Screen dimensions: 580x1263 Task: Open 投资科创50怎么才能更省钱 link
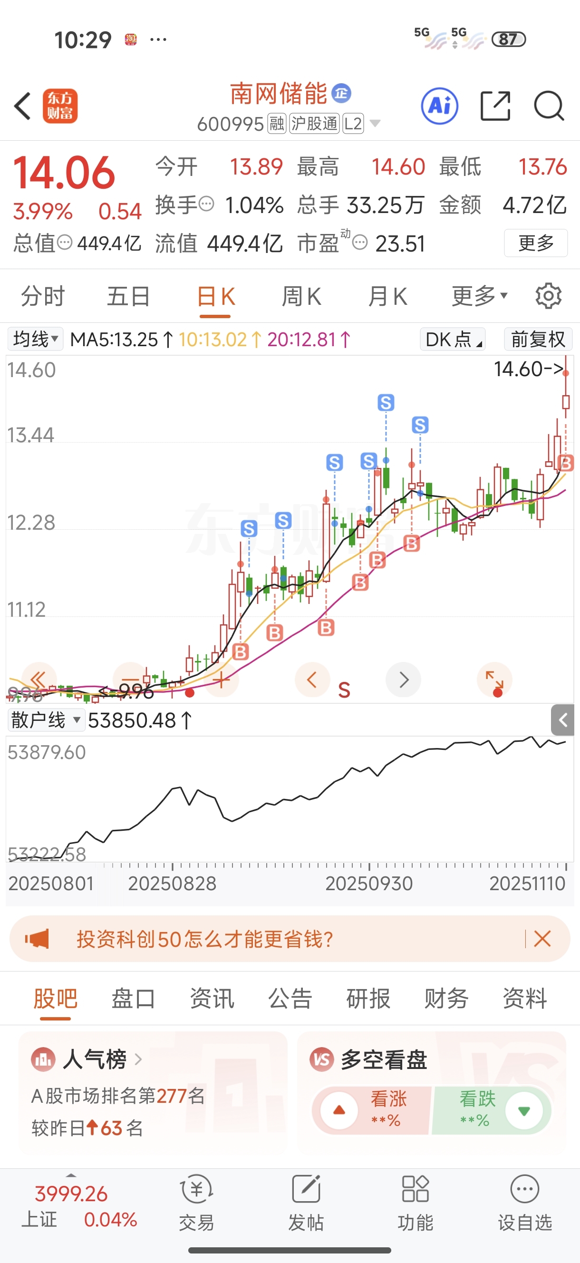coord(205,939)
